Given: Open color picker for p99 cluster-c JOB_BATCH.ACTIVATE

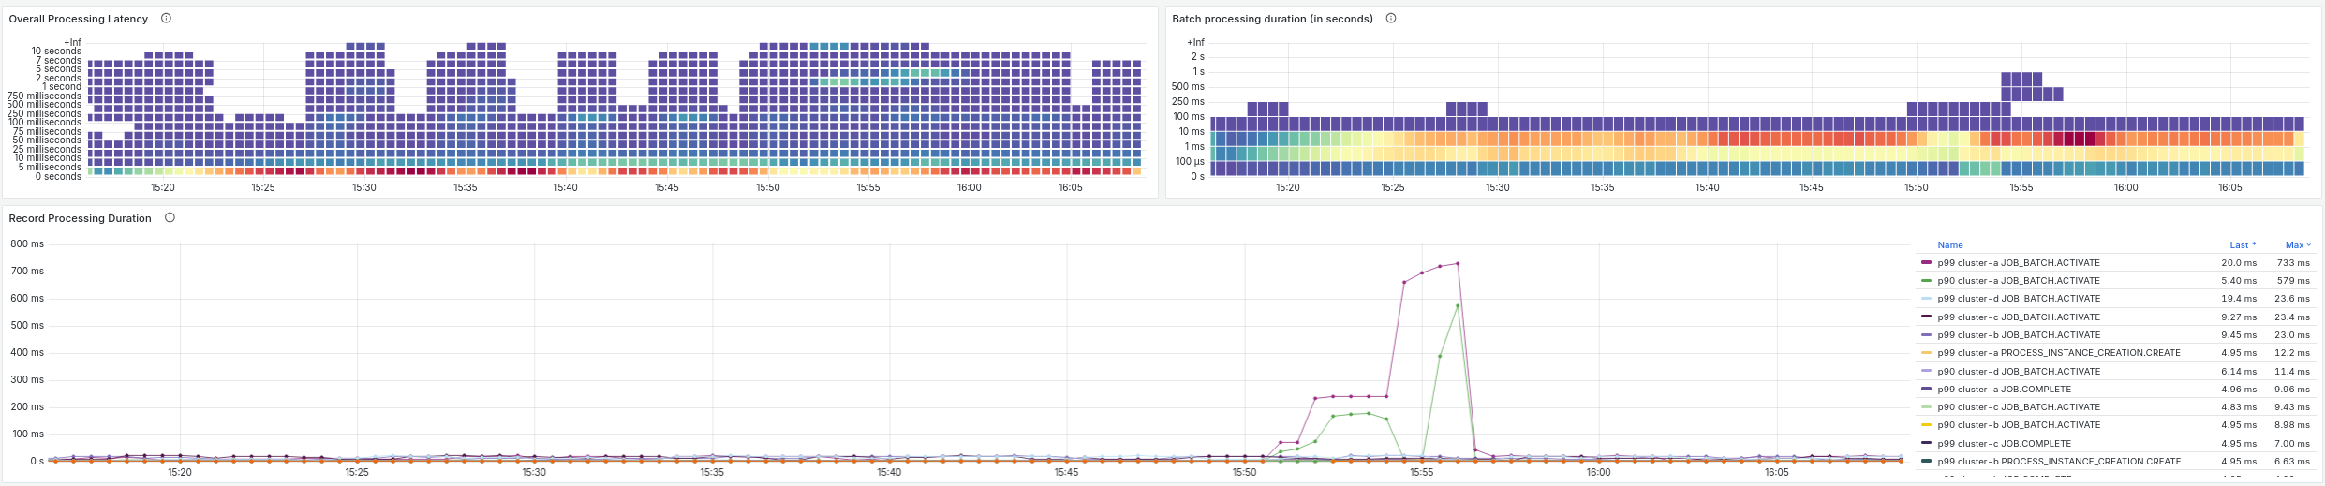Looking at the screenshot, I should point(1926,317).
